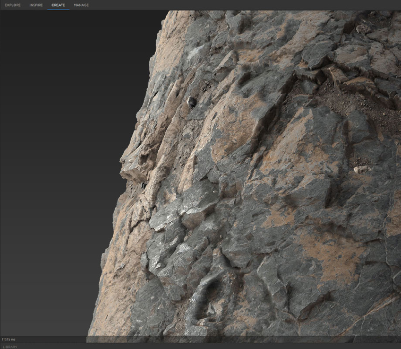This screenshot has width=401, height=349.
Task: Select the Create tab
Action: pos(58,5)
